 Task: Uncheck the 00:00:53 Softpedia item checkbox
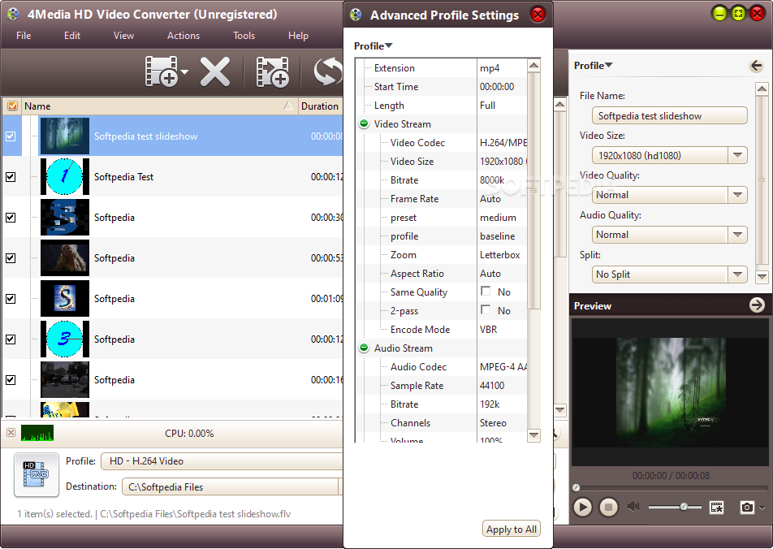[x=11, y=258]
